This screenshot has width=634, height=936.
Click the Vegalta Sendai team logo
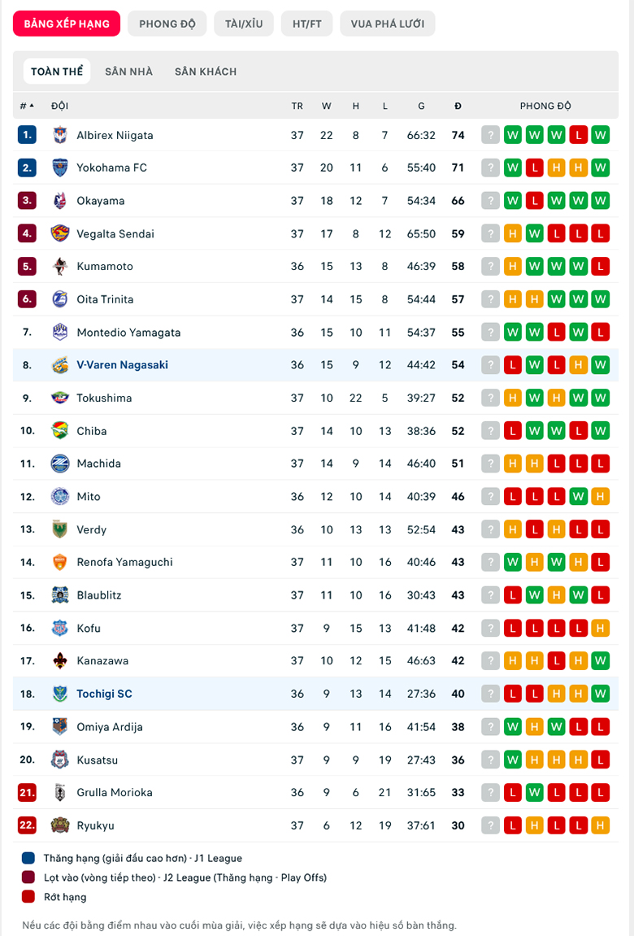59,233
